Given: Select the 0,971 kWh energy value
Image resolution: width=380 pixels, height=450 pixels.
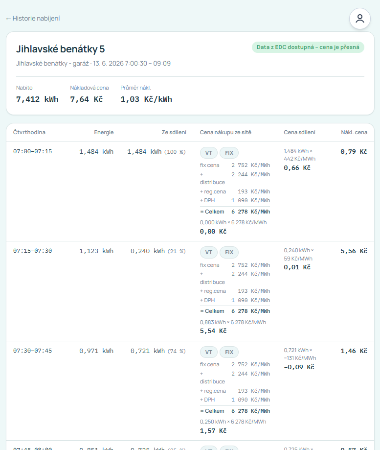Looking at the screenshot, I should pyautogui.click(x=96, y=351).
